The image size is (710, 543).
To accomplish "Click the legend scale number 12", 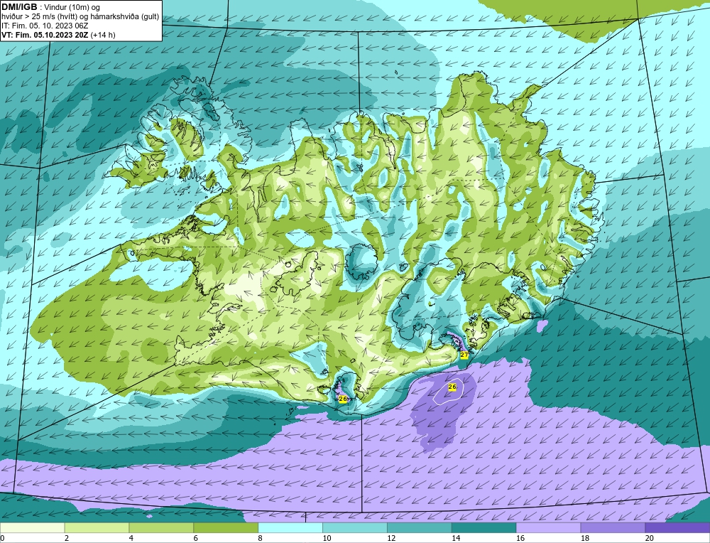I will click(391, 538).
